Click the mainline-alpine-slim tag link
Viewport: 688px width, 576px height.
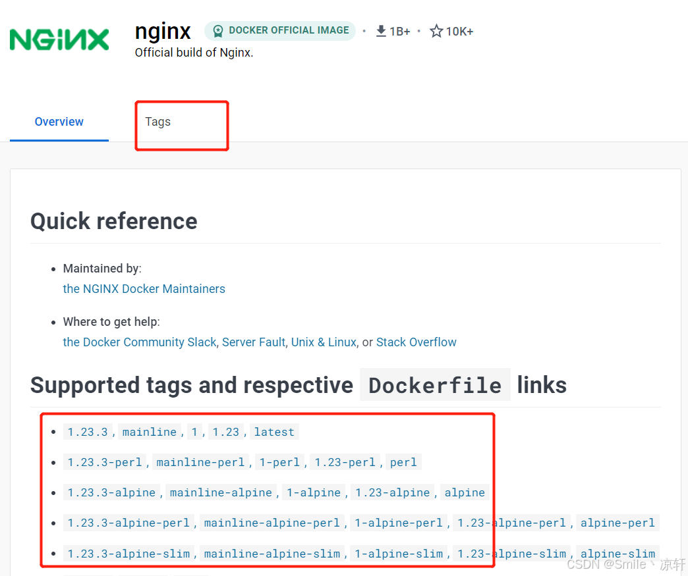tap(272, 554)
